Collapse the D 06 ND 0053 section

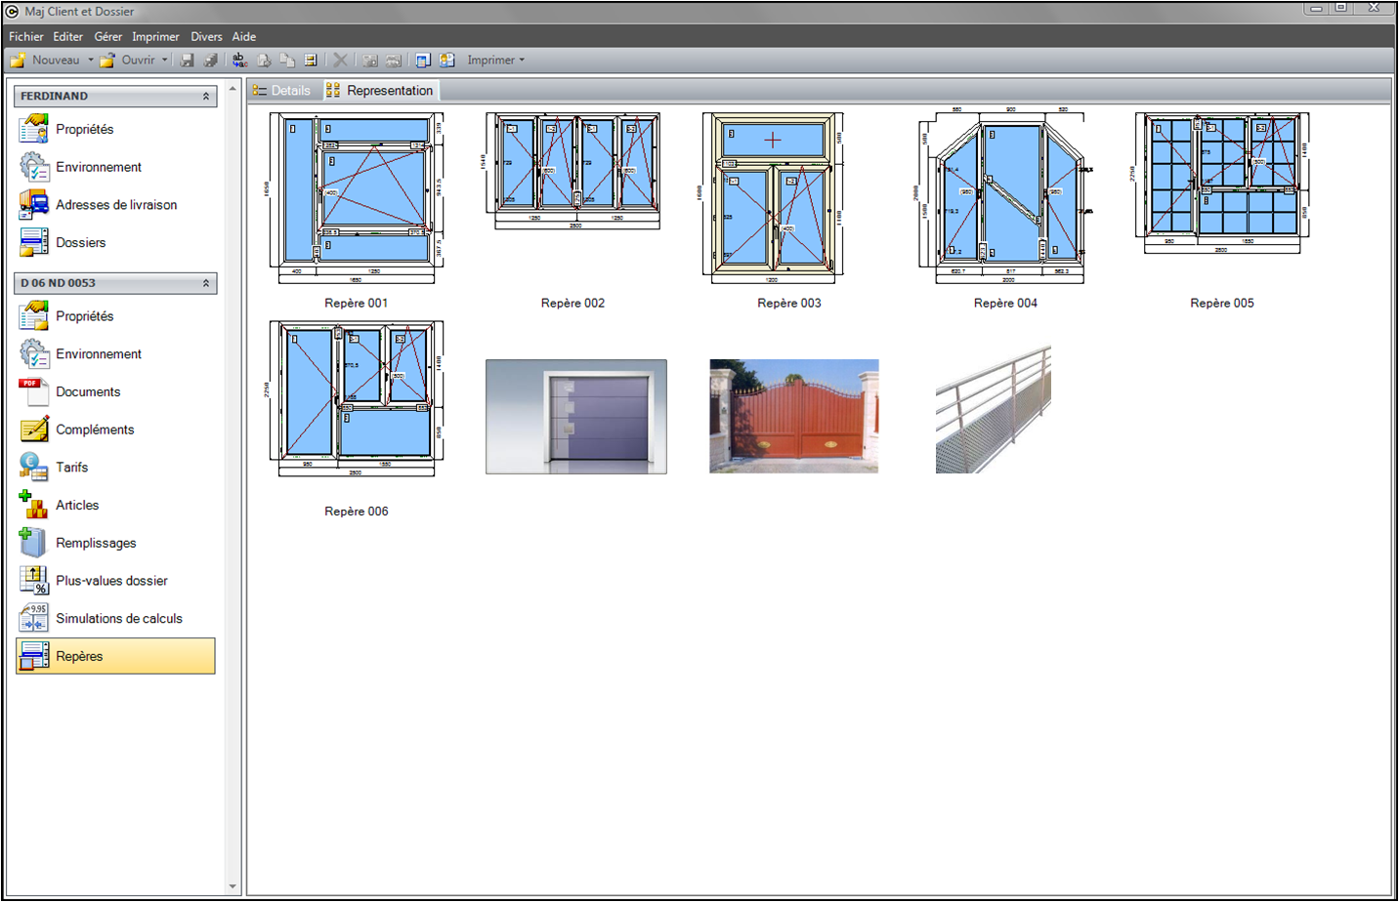click(x=204, y=282)
